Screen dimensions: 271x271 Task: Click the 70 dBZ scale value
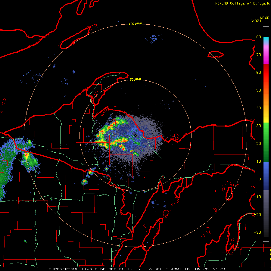pyautogui.click(x=259, y=55)
